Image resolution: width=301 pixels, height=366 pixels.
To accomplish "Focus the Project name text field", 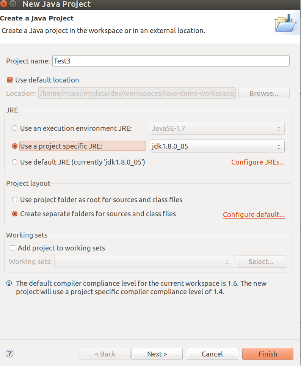I will 171,61.
